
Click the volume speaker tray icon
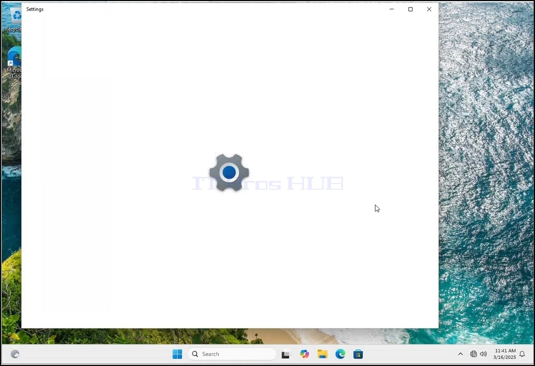tap(483, 354)
